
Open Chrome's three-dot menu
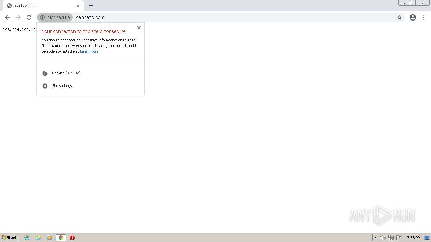click(424, 17)
